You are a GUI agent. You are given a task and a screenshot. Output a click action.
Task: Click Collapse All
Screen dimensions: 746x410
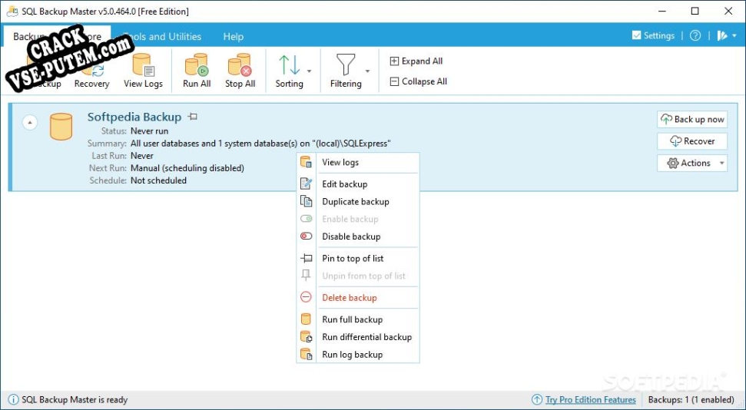(419, 81)
